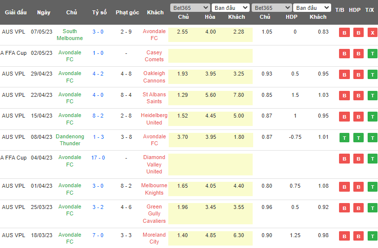
Task: Click the X badge in the South Melbourne row
Action: tap(372, 33)
